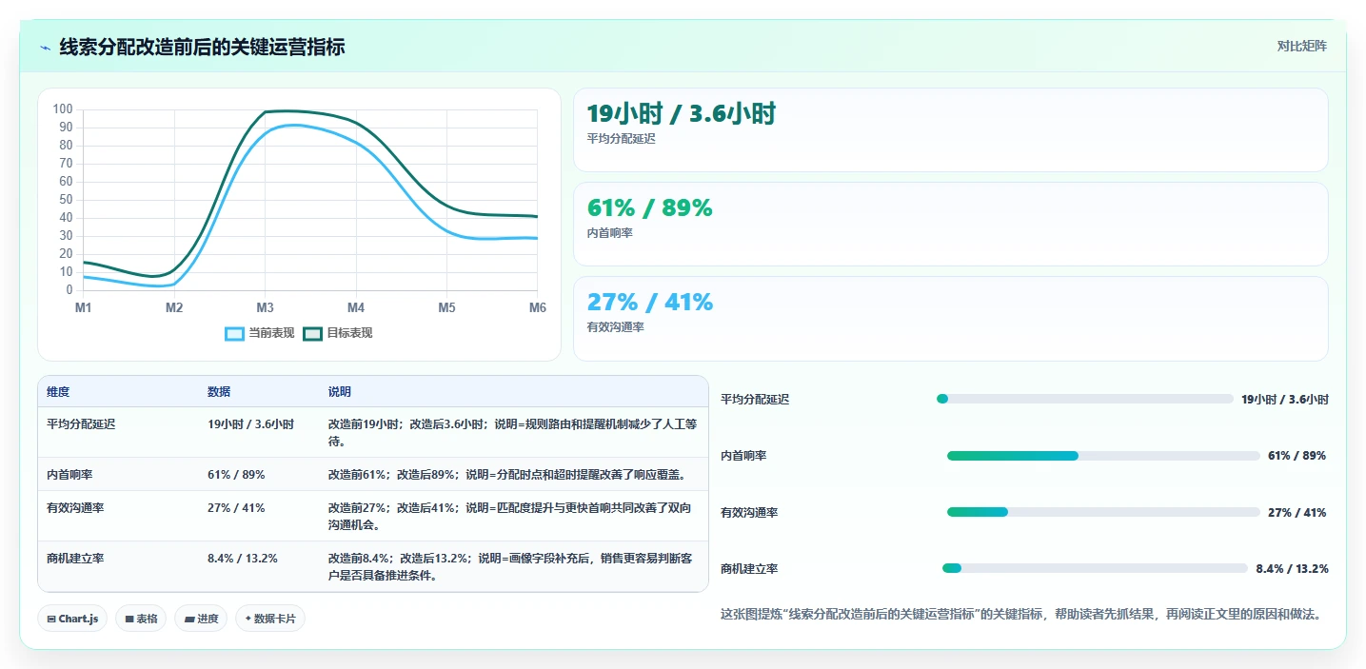Click the 内首响率 progress bar
1366x669 pixels.
(x=1103, y=456)
